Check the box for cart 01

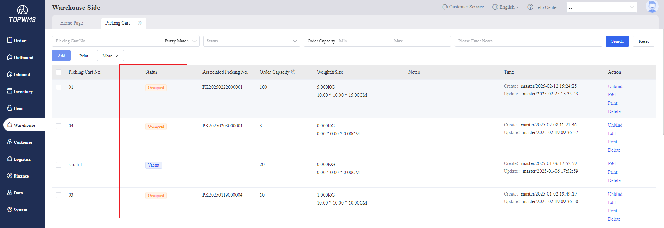tap(59, 87)
